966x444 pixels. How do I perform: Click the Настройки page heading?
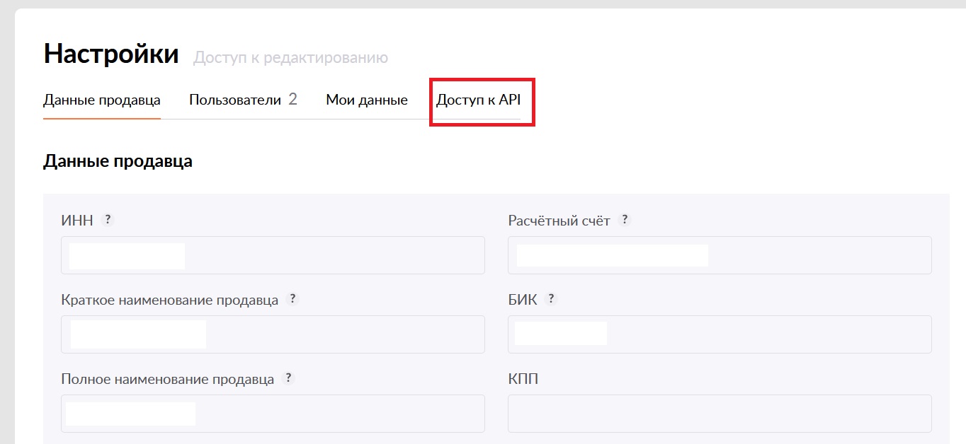(111, 54)
